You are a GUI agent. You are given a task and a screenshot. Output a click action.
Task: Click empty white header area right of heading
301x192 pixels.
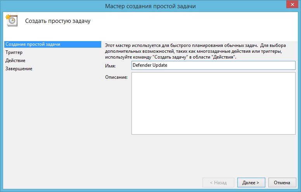194,21
